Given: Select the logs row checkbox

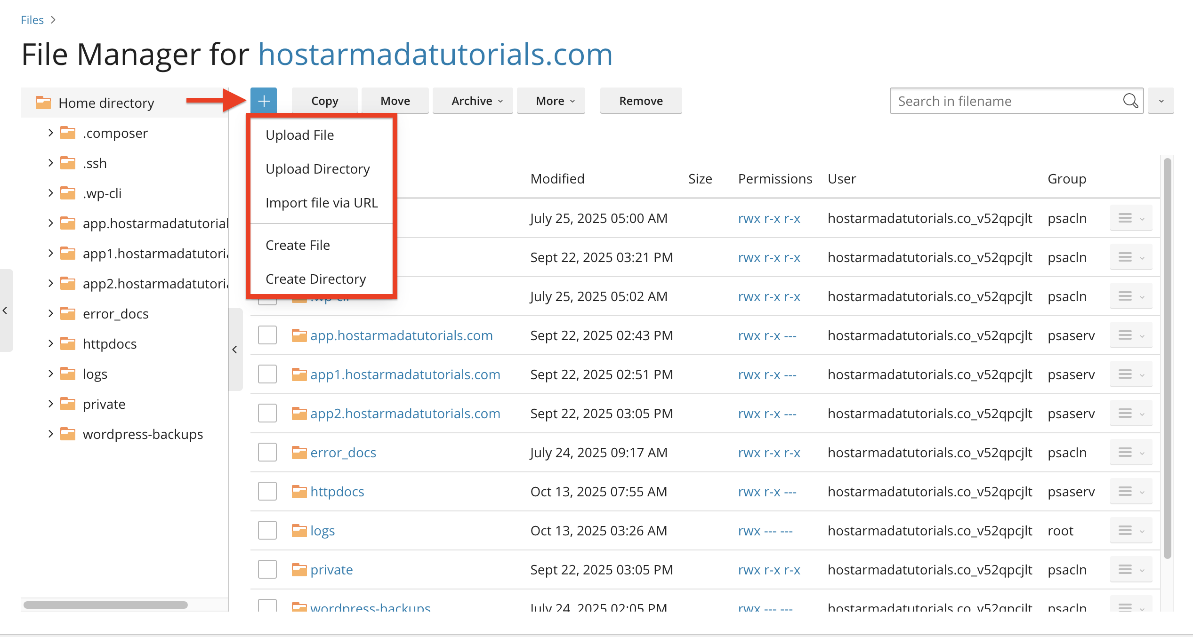Looking at the screenshot, I should pos(267,531).
